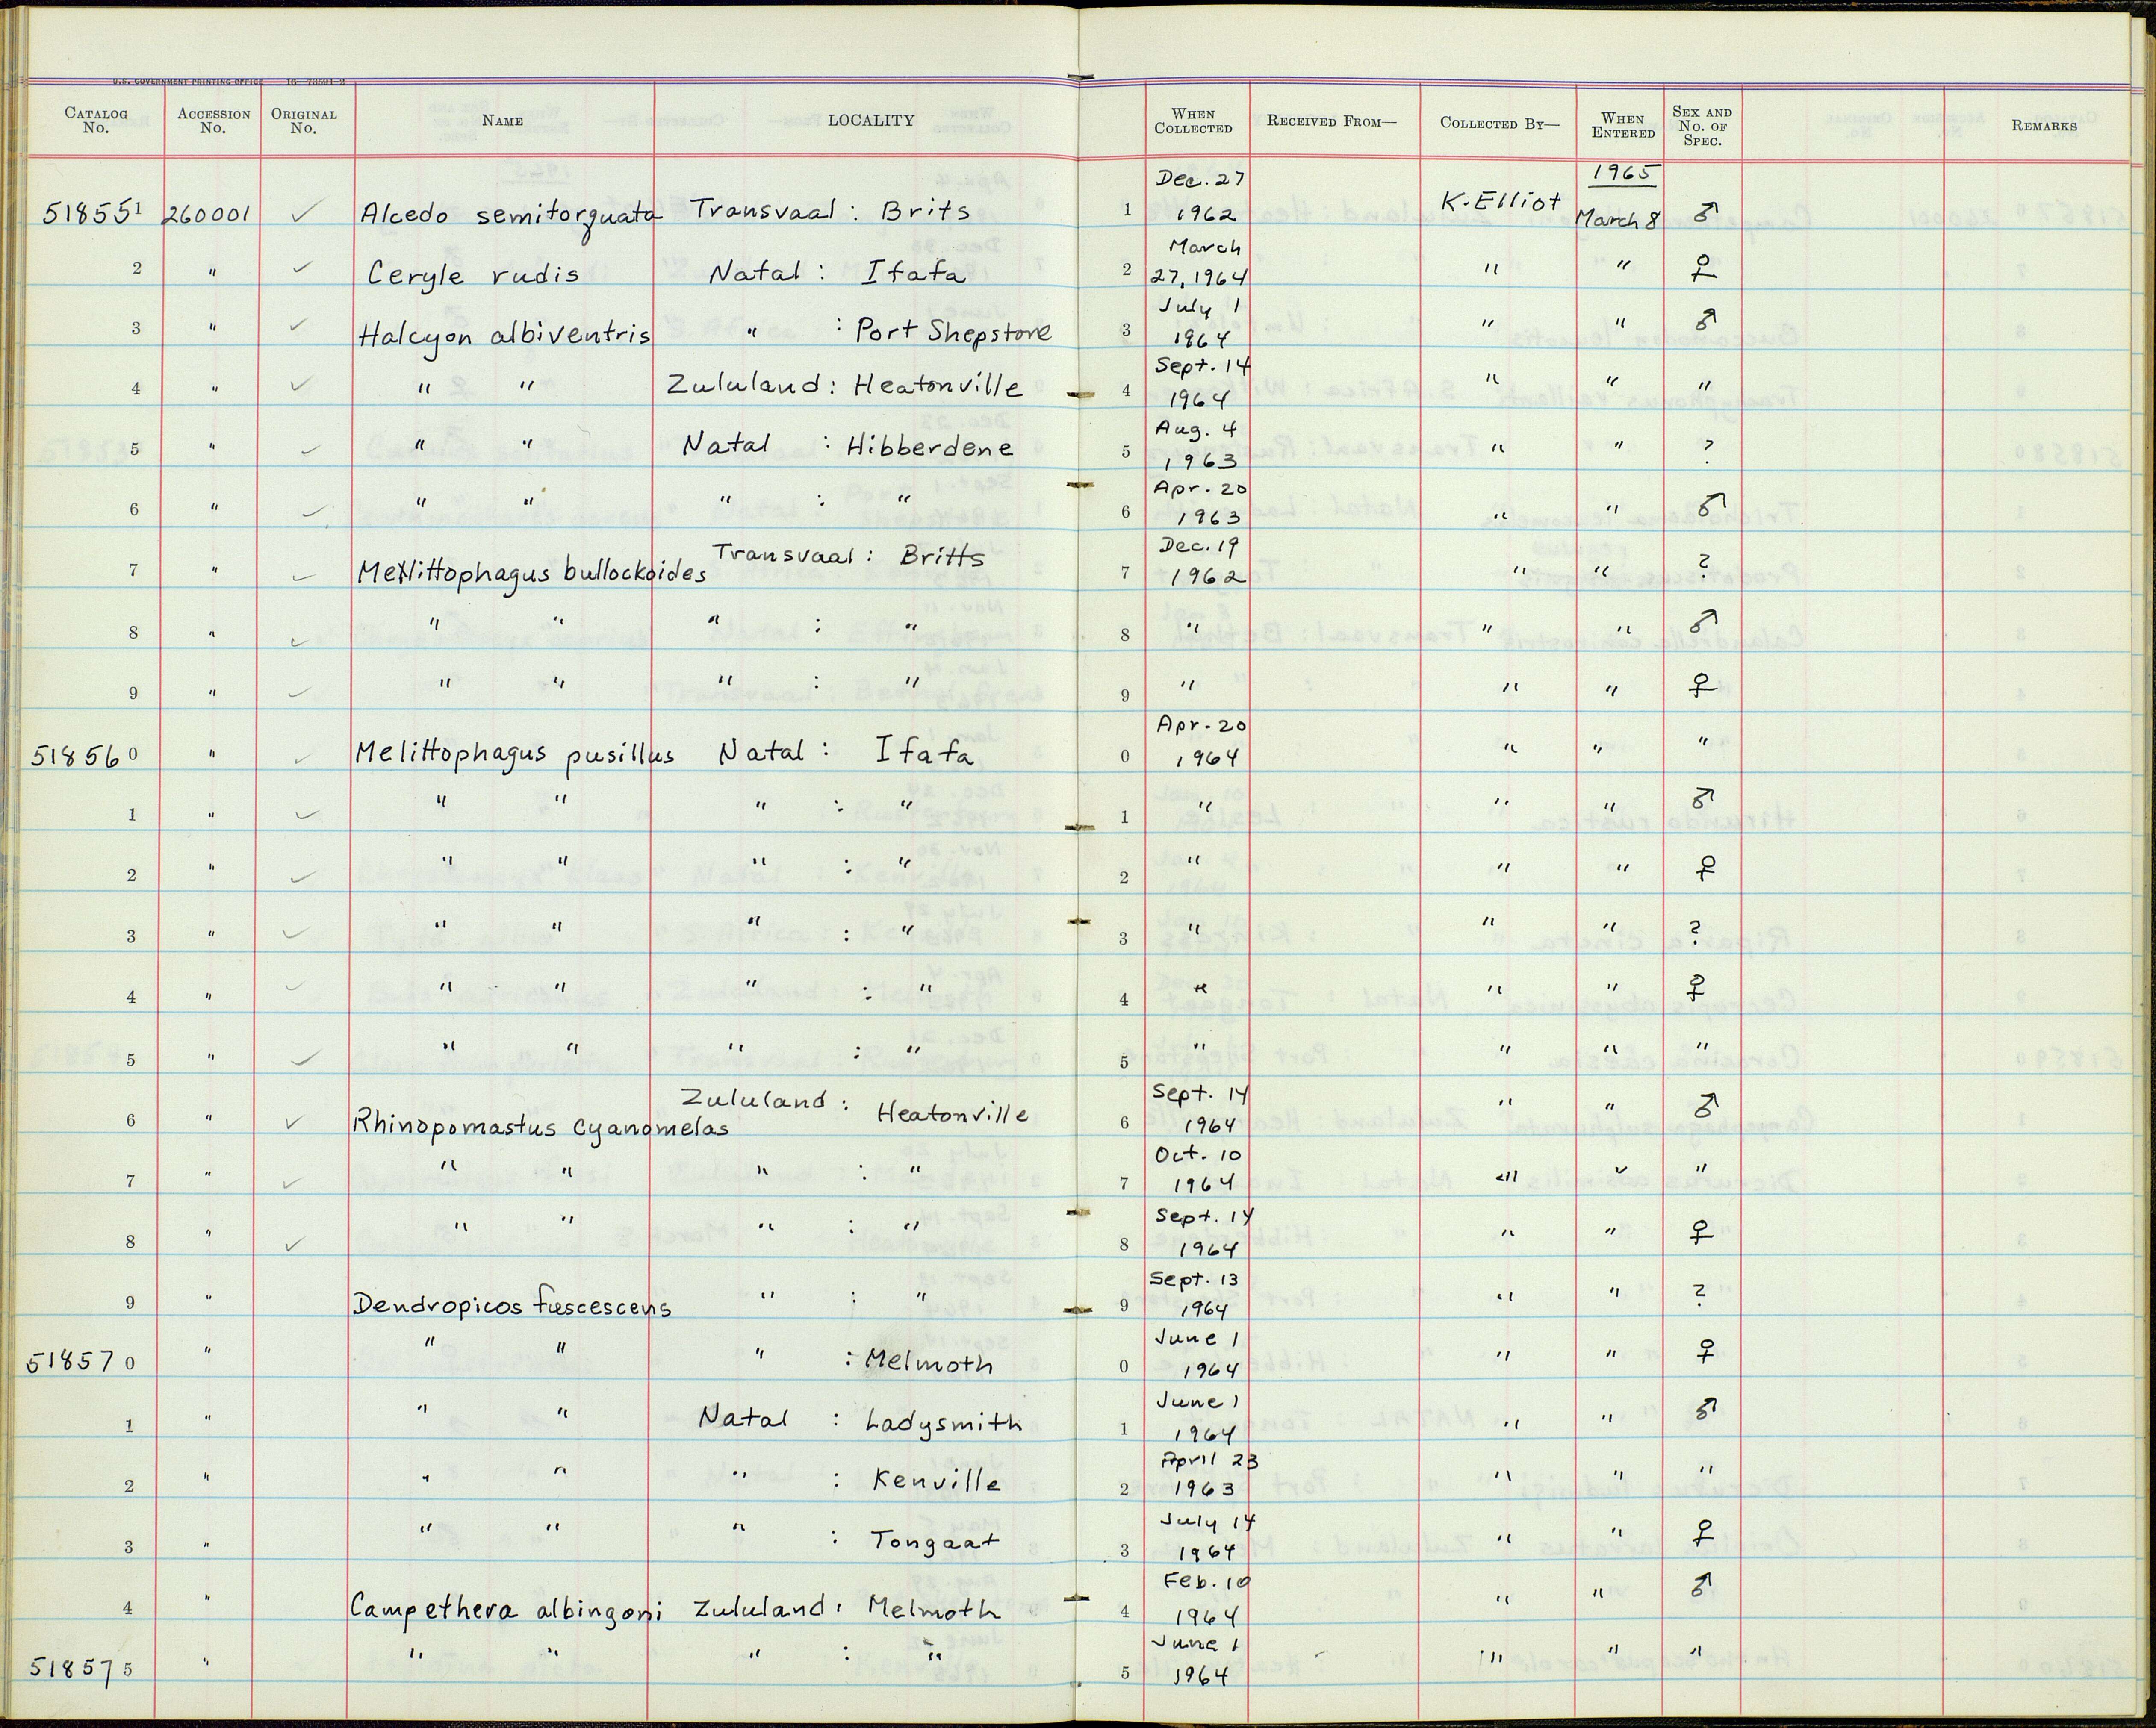Select the 'Natal : Ifafa' locality of Ceryle rudis
Screen dimensions: 2156x1728
(837, 271)
